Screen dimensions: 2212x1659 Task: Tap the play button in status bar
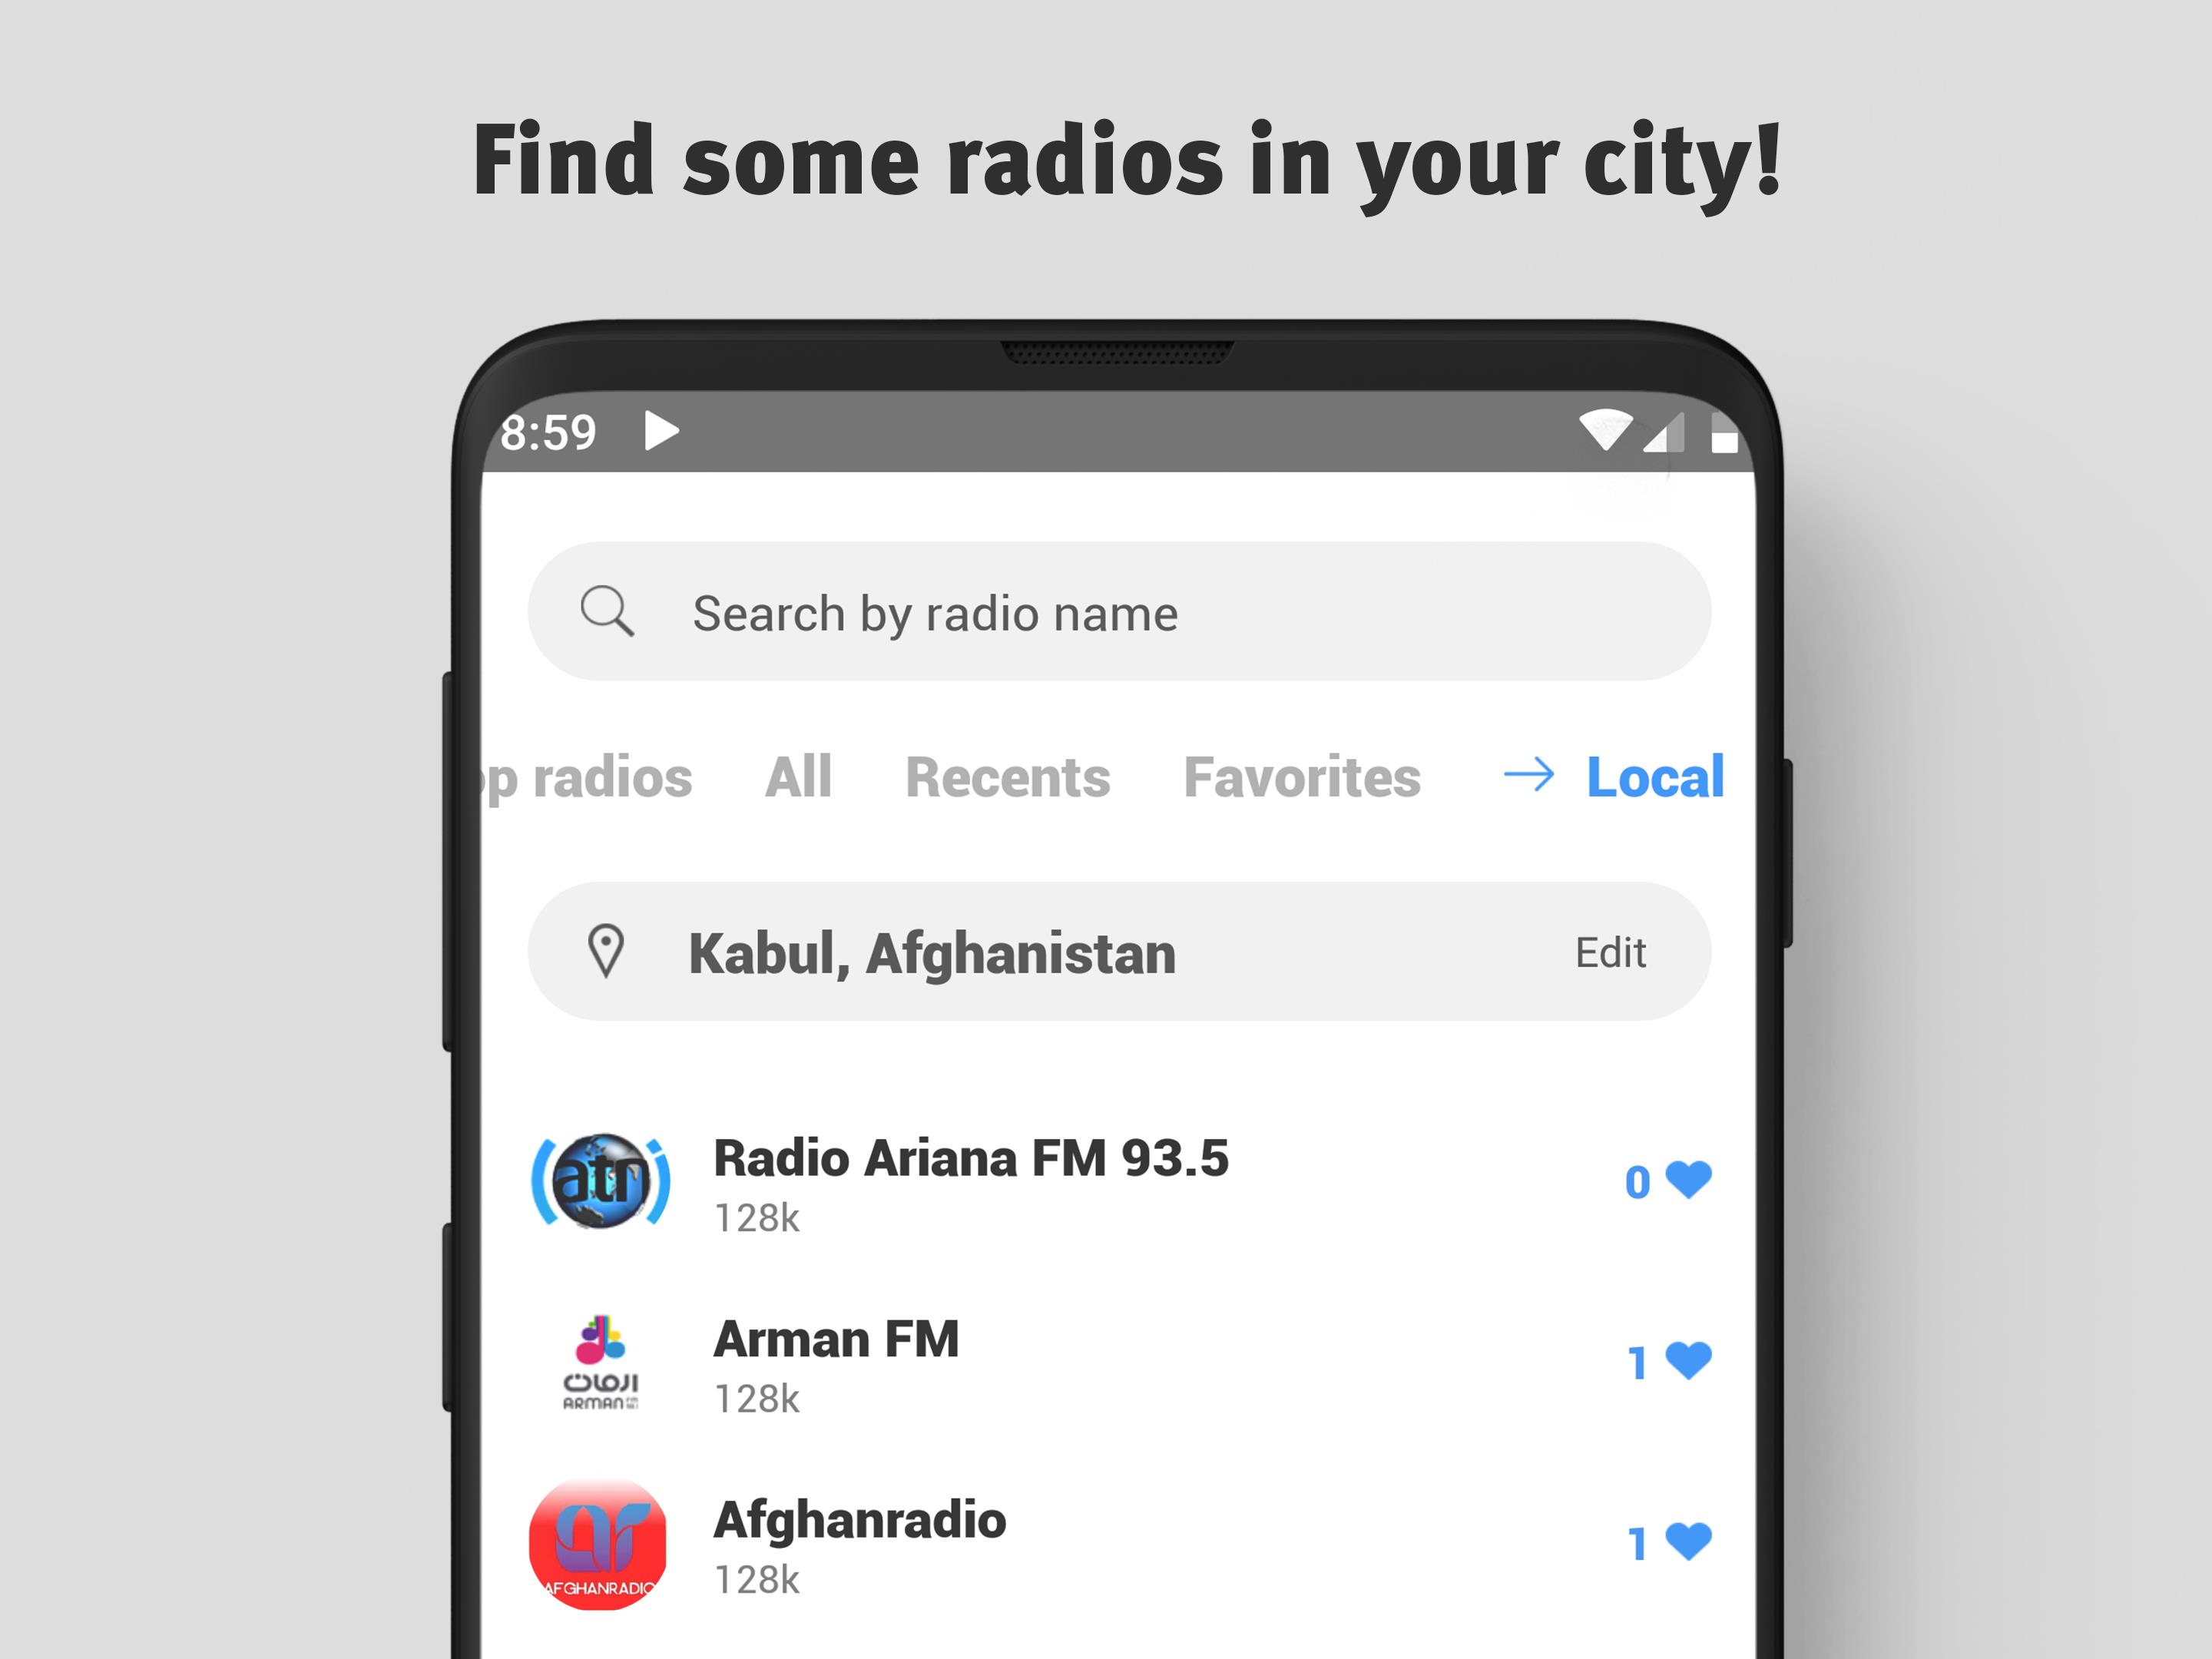[669, 435]
